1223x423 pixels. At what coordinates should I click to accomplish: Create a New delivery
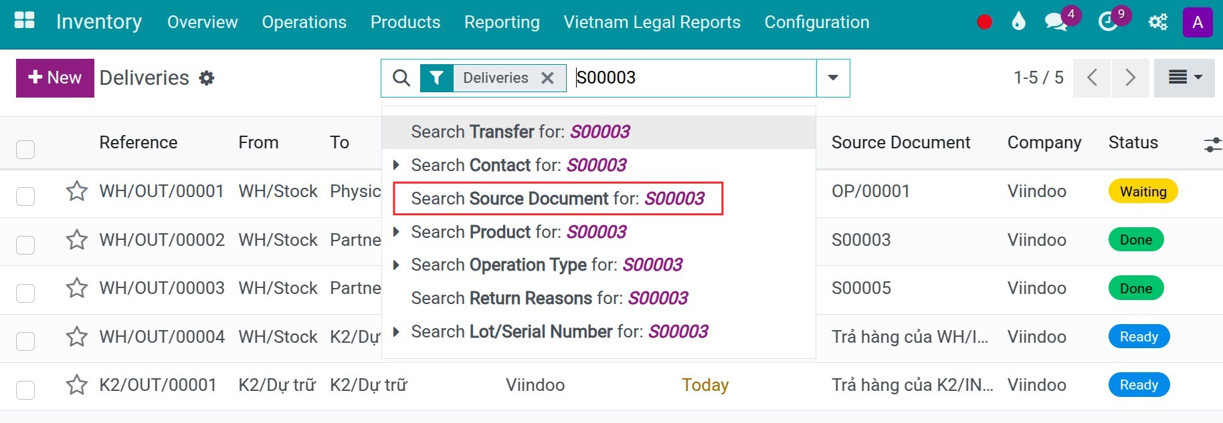pos(55,78)
